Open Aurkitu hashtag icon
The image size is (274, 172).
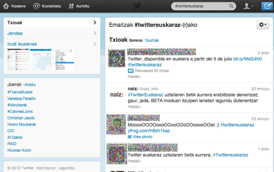[x=71, y=6]
